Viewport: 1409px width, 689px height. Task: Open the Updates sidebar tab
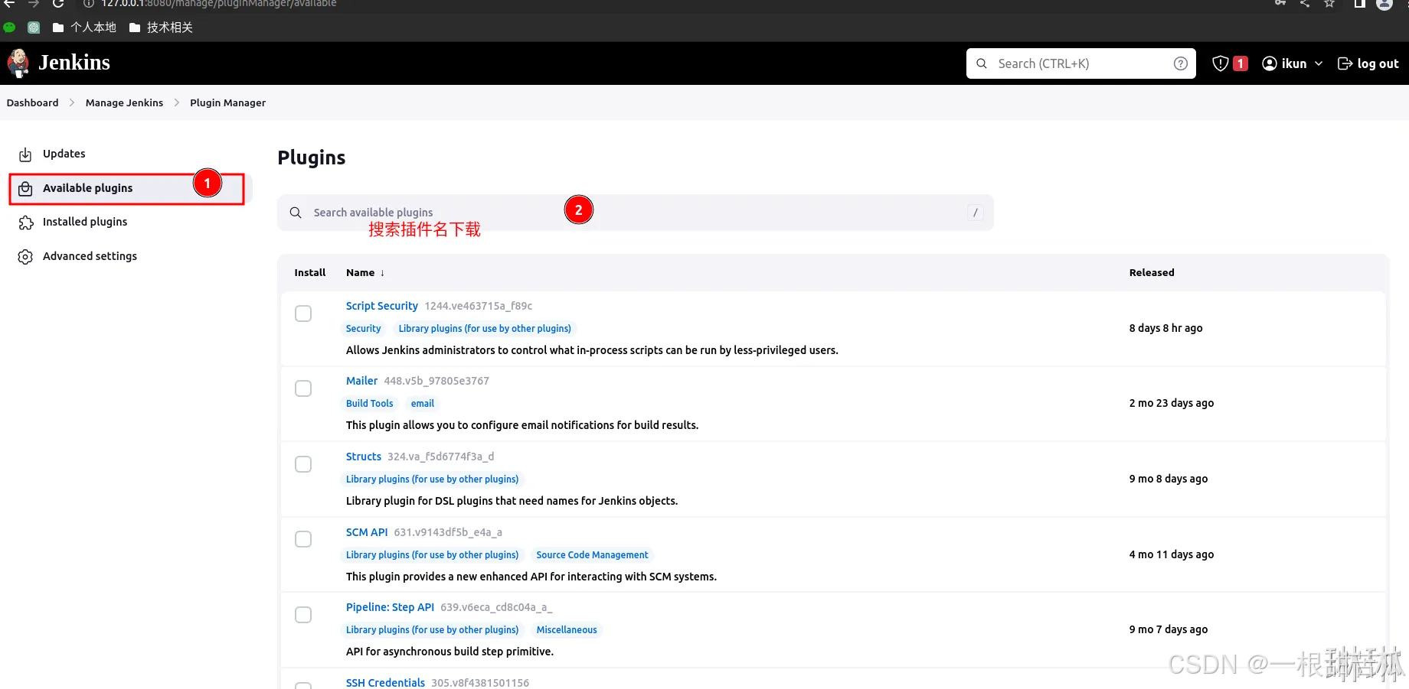[x=130, y=154]
